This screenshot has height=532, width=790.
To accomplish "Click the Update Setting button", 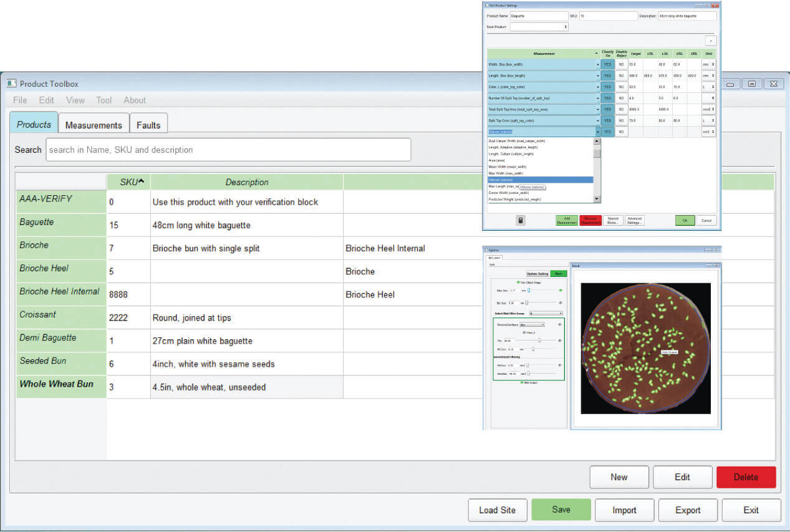I will (x=537, y=274).
